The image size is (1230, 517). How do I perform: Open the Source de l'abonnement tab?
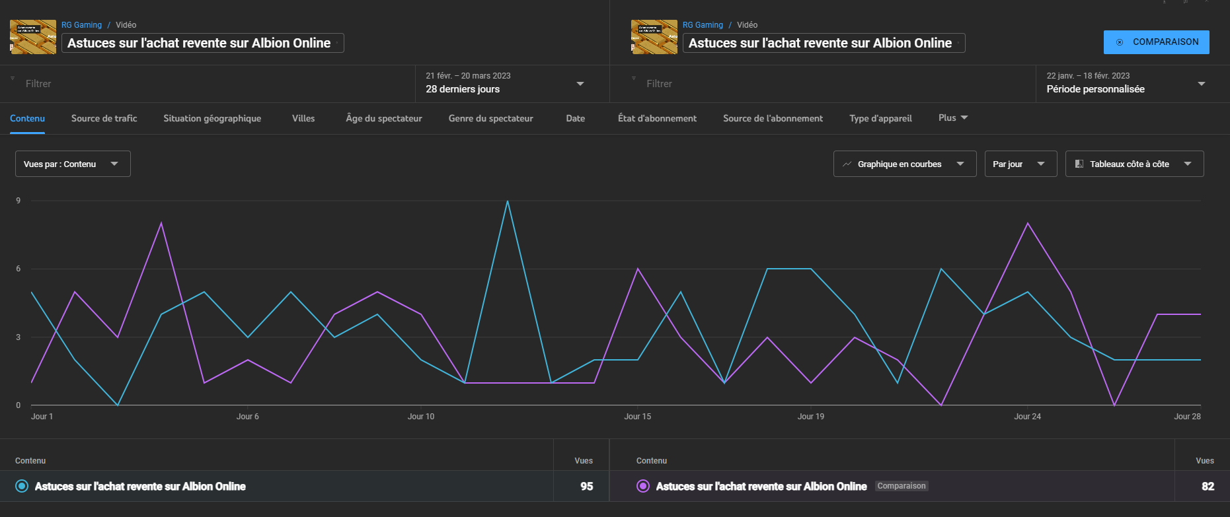coord(773,118)
